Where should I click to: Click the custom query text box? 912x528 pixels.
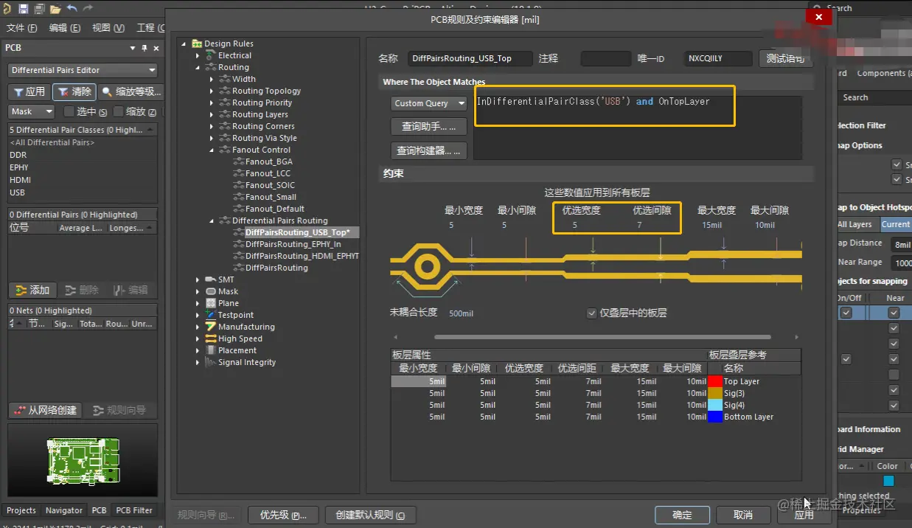coord(637,128)
